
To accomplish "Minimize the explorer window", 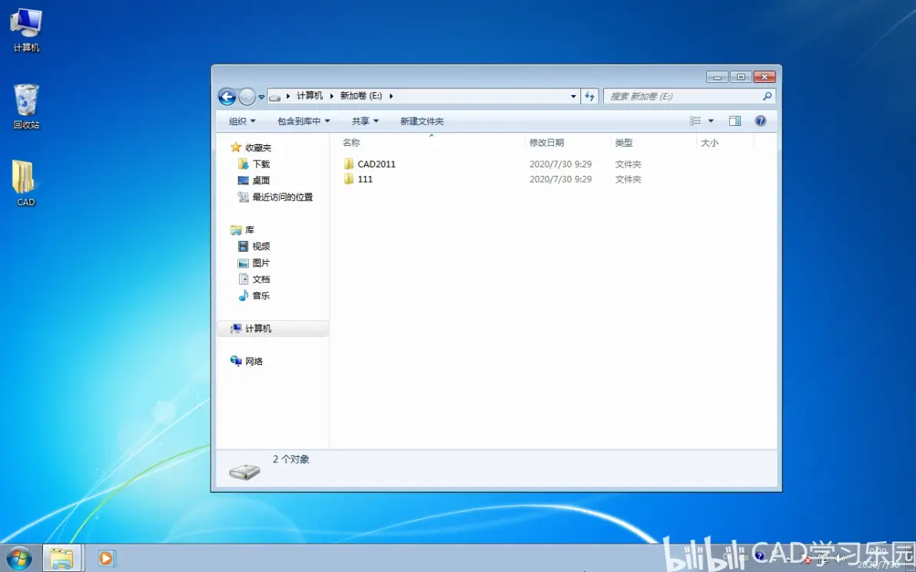I will 717,77.
